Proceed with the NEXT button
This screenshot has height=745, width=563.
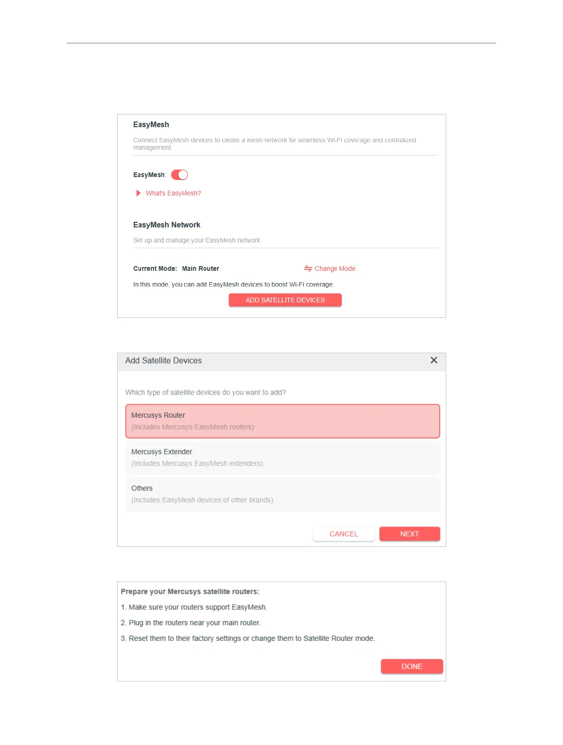410,534
